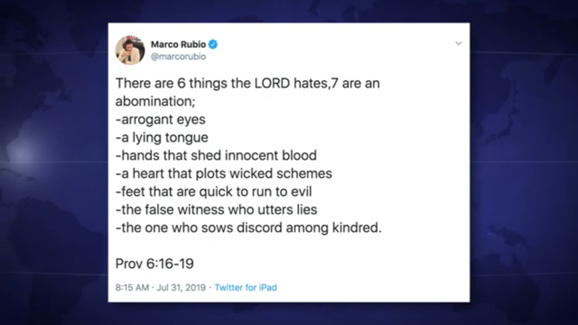
Task: Click 'a heart that plots wicked schemes'
Action: 224,173
